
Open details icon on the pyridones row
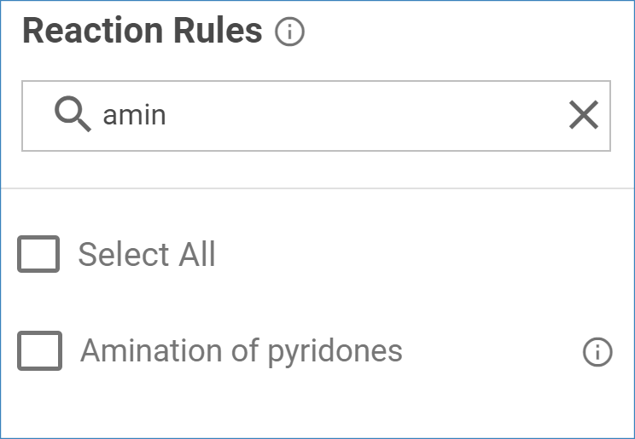(x=597, y=351)
